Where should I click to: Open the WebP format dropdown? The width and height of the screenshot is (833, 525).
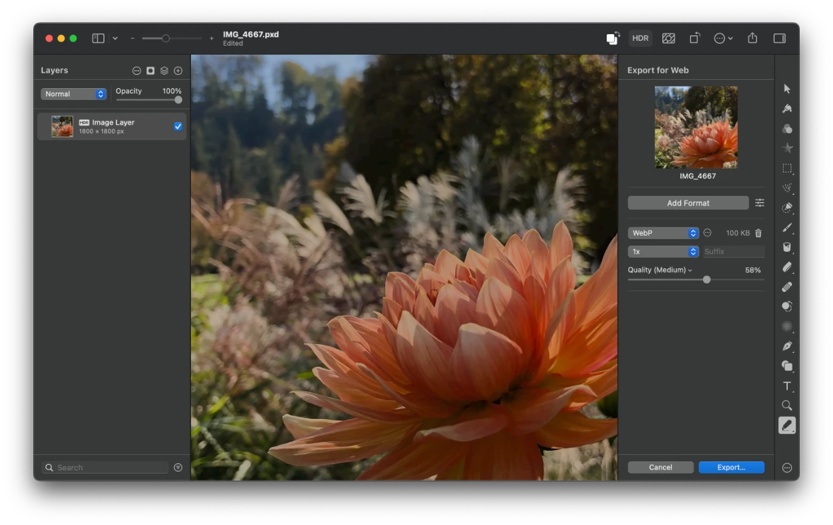tap(663, 233)
